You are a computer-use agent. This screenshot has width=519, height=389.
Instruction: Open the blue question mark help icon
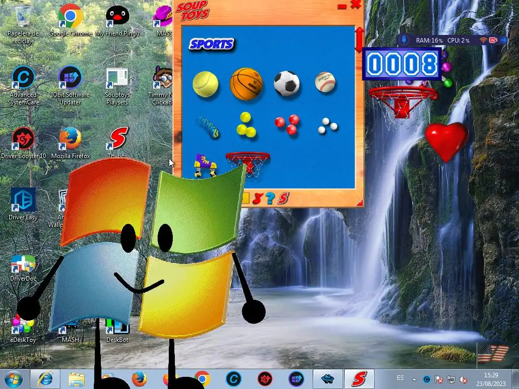tap(270, 198)
